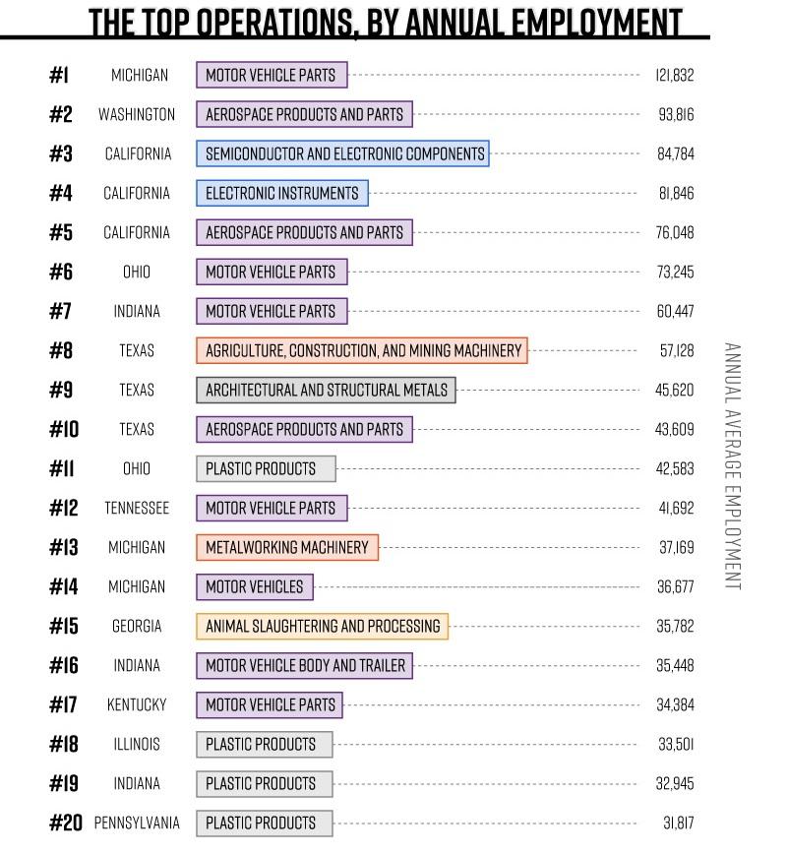Select the #20 rank number
This screenshot has width=787, height=854.
tap(65, 823)
